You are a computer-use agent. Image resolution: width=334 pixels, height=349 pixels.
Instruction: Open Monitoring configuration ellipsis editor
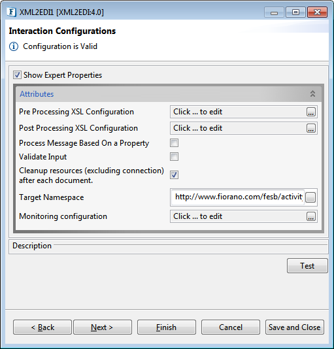[x=311, y=216]
